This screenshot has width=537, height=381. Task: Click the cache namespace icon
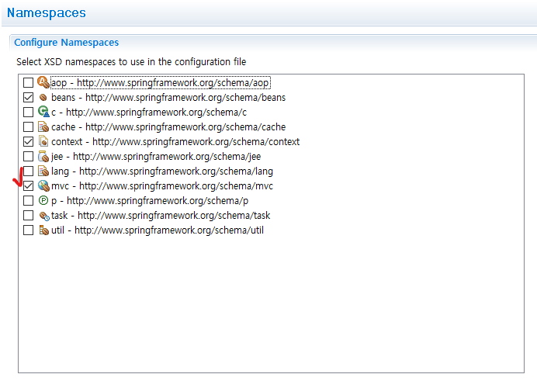pyautogui.click(x=43, y=126)
